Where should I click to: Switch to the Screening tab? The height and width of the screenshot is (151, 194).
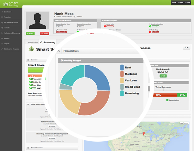48,42
